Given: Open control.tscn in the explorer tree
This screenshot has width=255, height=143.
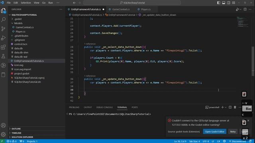Looking at the screenshot, I should (x=21, y=44).
